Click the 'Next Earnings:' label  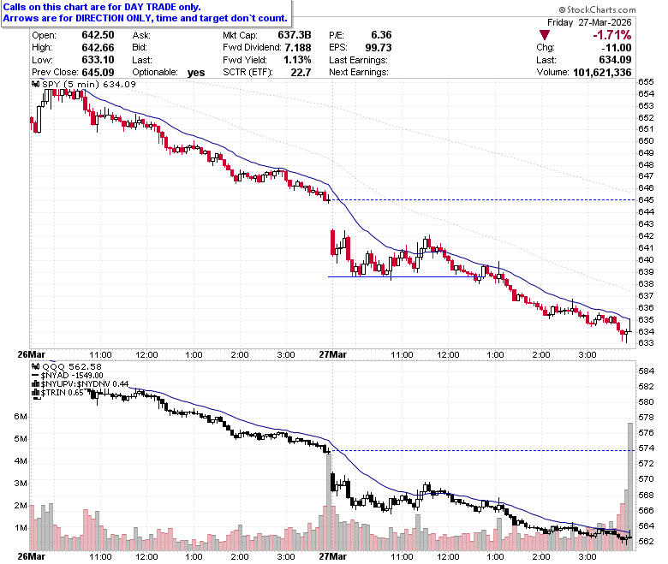pyautogui.click(x=359, y=72)
